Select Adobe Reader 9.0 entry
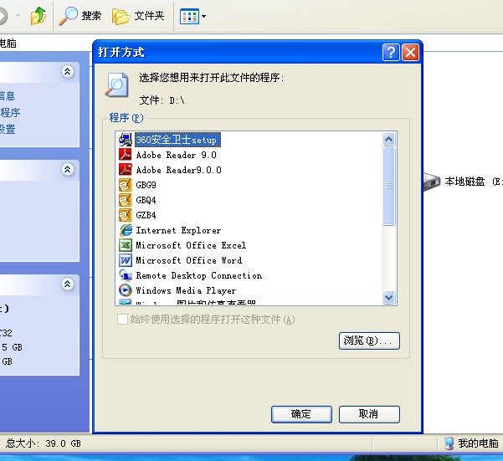Image resolution: width=503 pixels, height=461 pixels. click(176, 155)
